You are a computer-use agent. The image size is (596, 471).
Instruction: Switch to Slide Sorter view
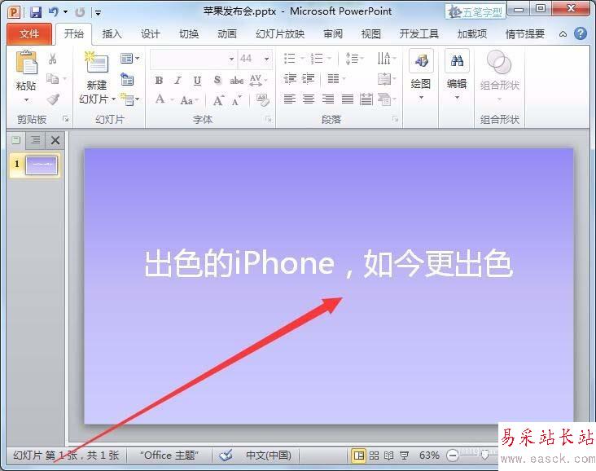[x=374, y=456]
